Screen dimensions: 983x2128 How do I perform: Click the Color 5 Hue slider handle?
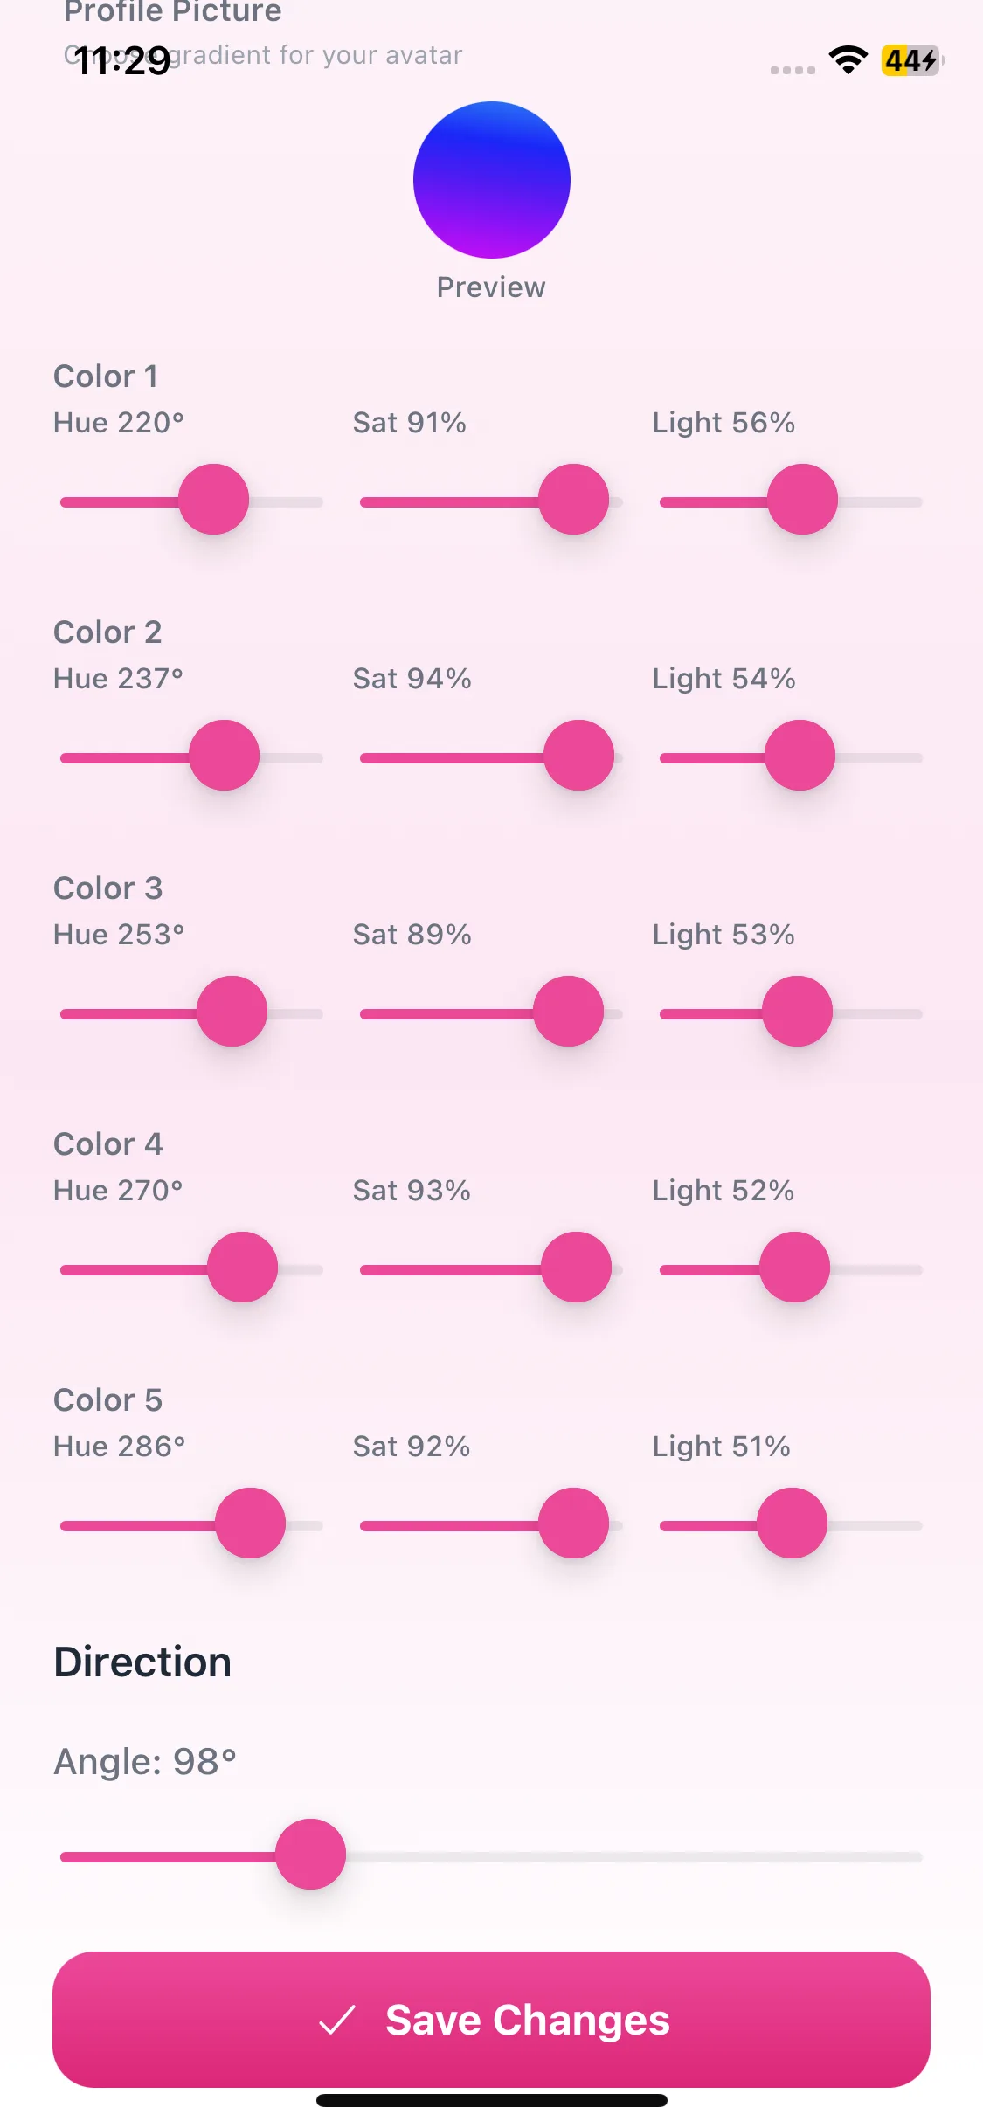(250, 1523)
